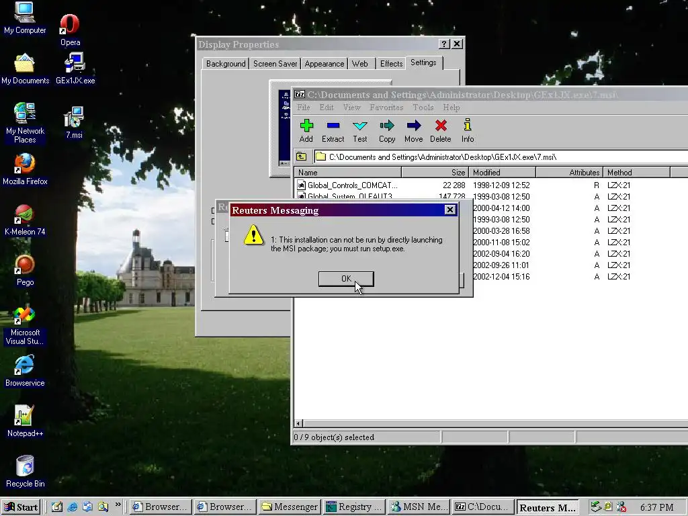Open the Help menu in 7-Zip
688x516 pixels.
pos(451,107)
